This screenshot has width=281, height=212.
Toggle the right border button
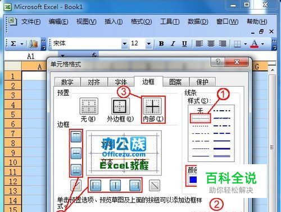135,185
